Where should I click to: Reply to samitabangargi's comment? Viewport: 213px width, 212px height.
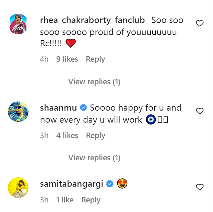click(91, 200)
